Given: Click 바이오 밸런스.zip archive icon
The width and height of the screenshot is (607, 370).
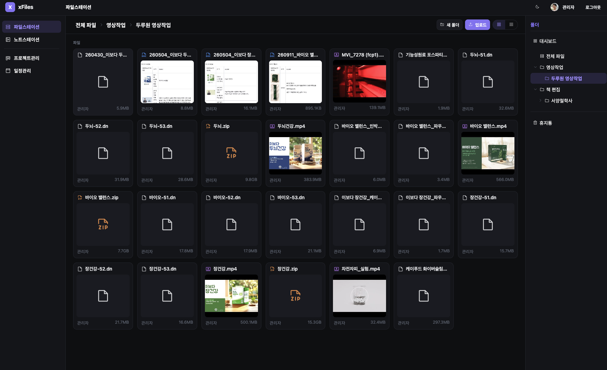Looking at the screenshot, I should 103,225.
